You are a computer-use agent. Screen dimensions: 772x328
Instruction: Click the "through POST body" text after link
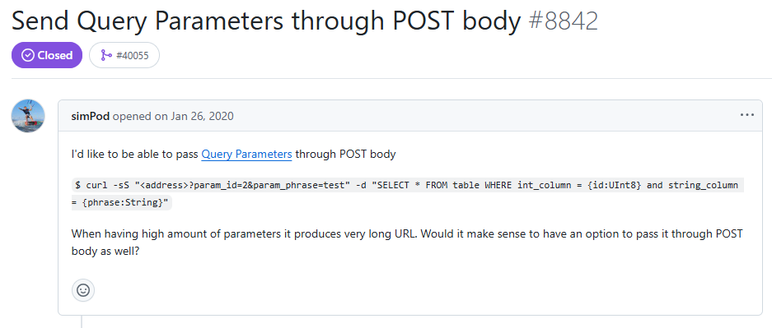pos(345,155)
